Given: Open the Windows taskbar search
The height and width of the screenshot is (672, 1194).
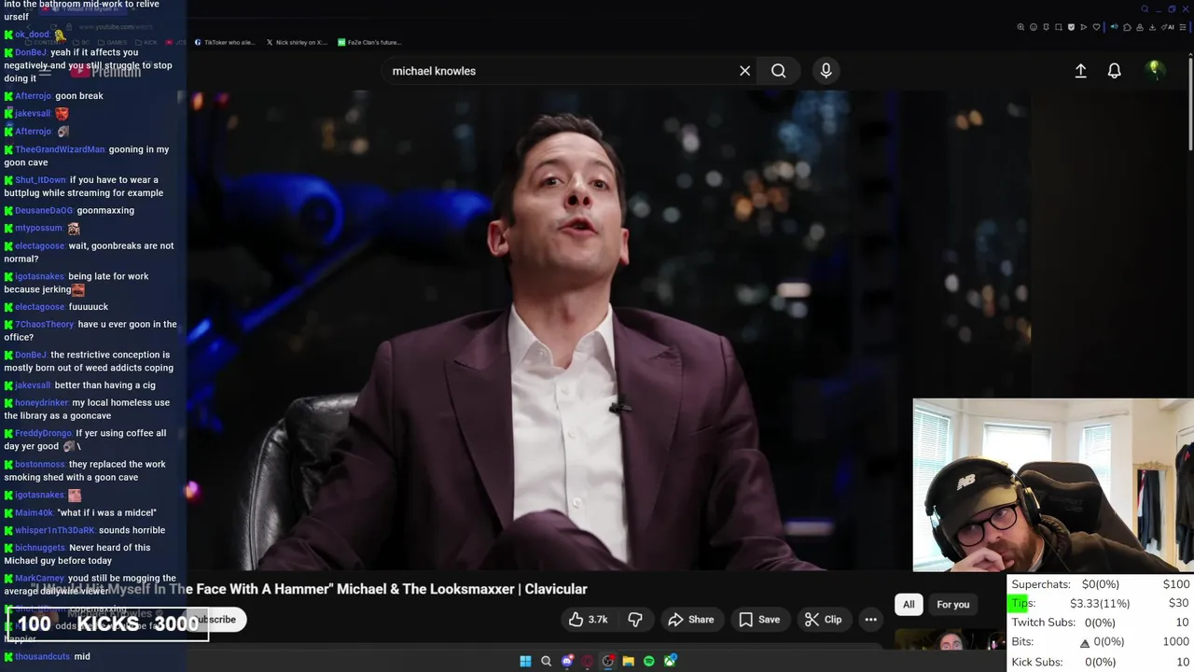Looking at the screenshot, I should click(x=547, y=661).
